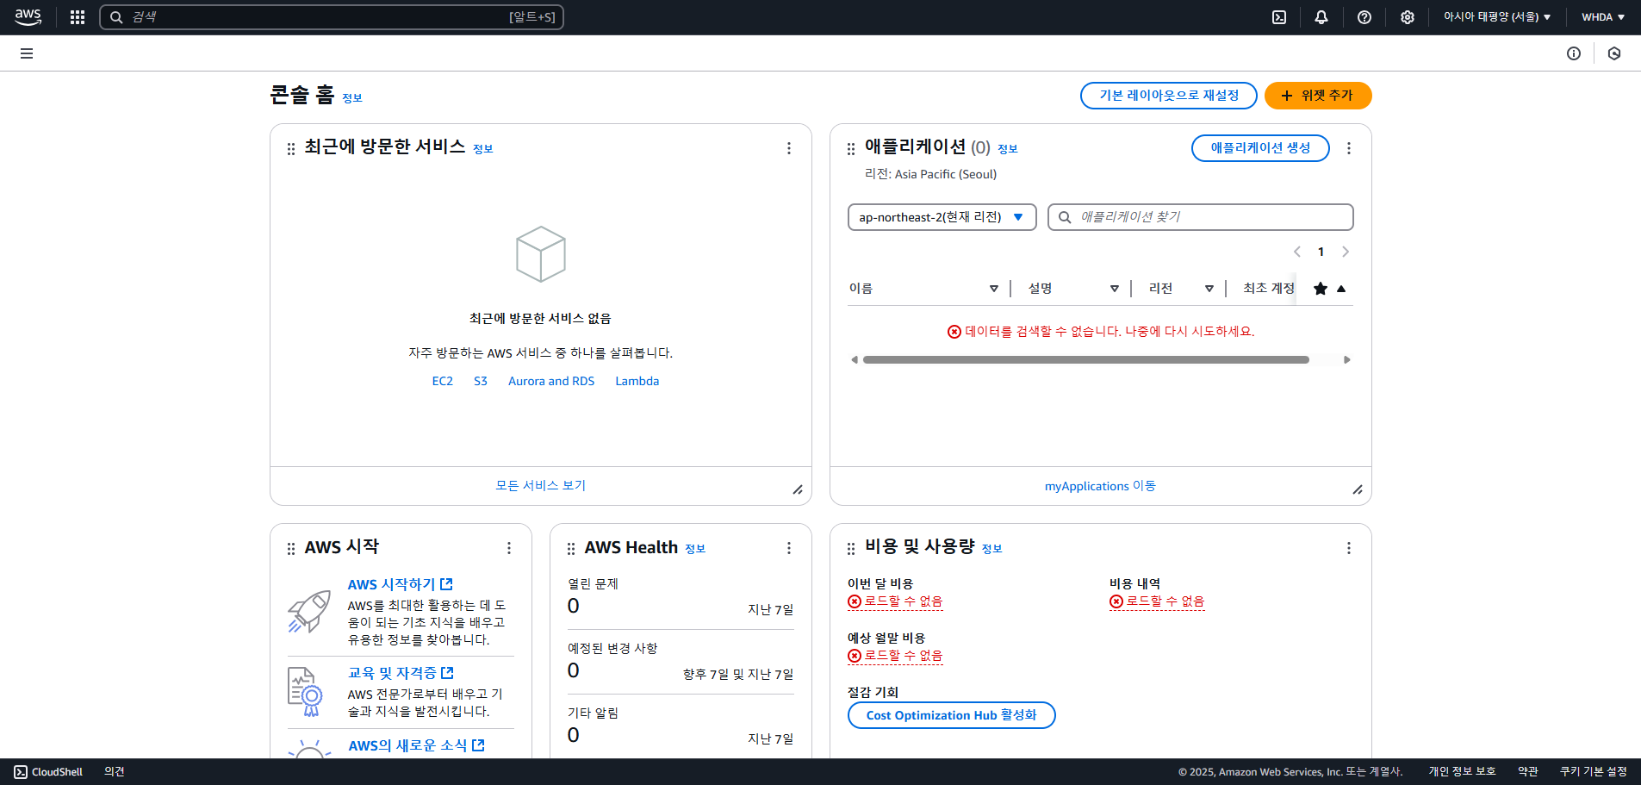Open 쿠키 기본 설정 footer link
Image resolution: width=1641 pixels, height=785 pixels.
(x=1594, y=772)
